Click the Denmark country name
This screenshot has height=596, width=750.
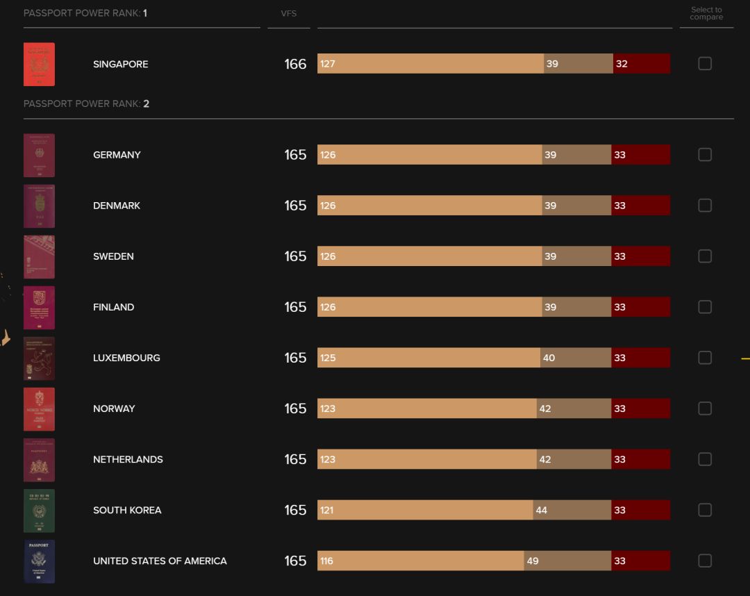click(117, 206)
